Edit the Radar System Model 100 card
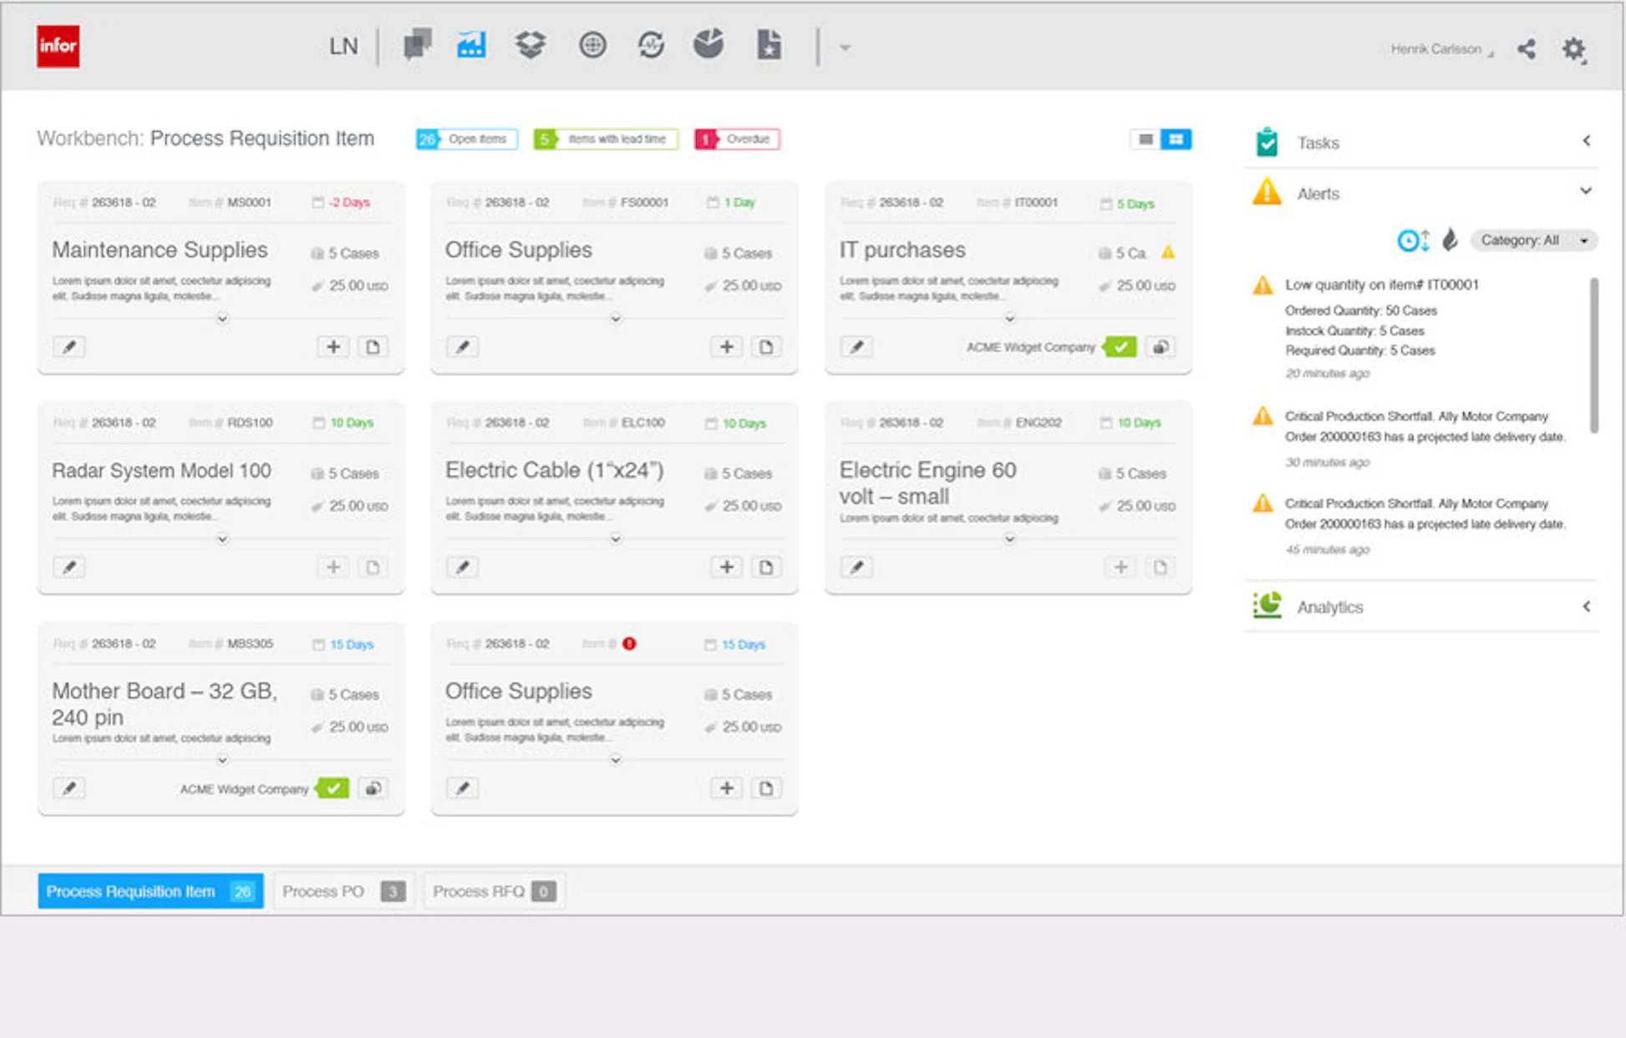The image size is (1626, 1038). (x=69, y=567)
